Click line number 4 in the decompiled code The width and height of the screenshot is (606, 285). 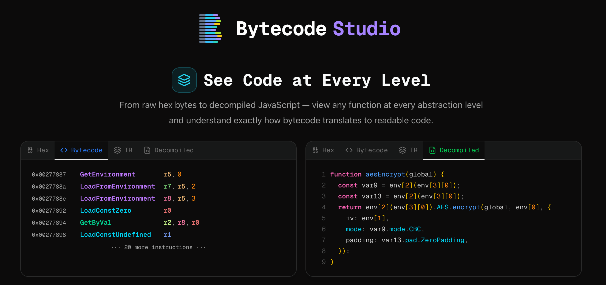[324, 207]
